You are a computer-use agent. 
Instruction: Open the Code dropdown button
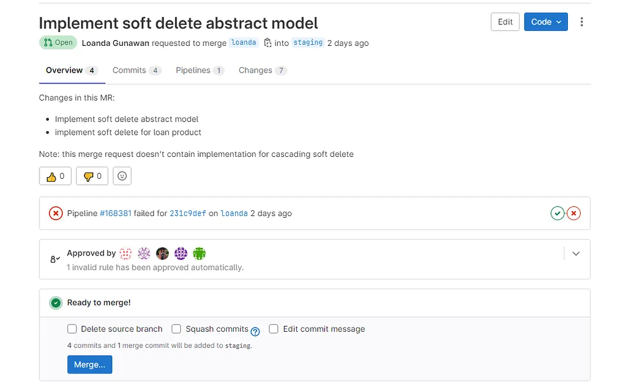(x=546, y=22)
